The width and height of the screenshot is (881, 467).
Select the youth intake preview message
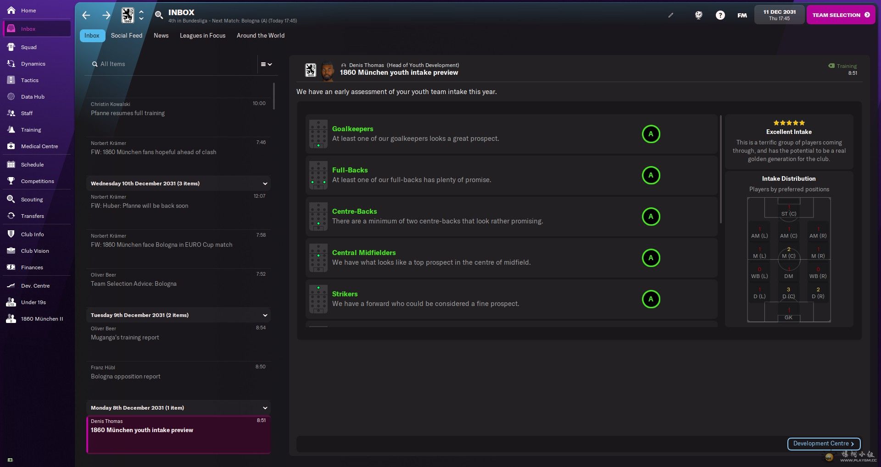tap(178, 434)
